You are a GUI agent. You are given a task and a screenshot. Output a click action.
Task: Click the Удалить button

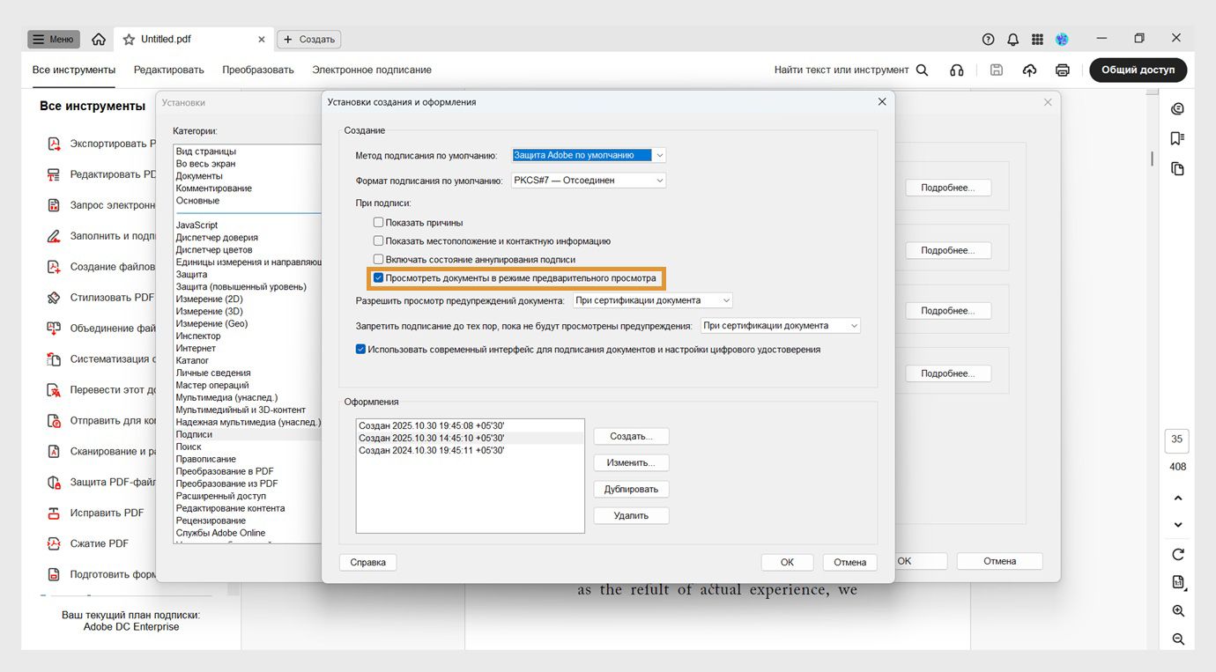pos(631,515)
